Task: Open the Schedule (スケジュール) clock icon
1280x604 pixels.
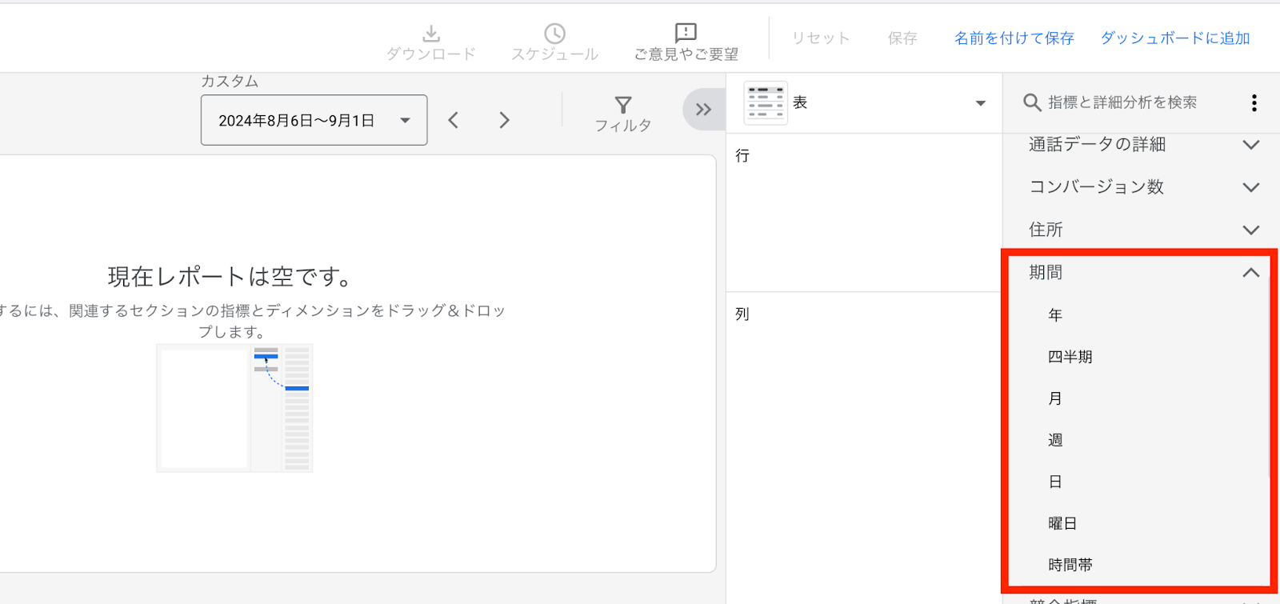Action: pos(554,34)
